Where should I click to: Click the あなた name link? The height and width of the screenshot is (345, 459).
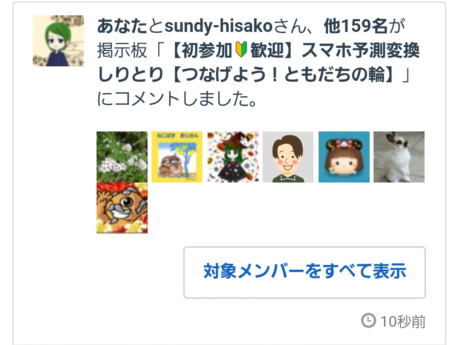(122, 26)
